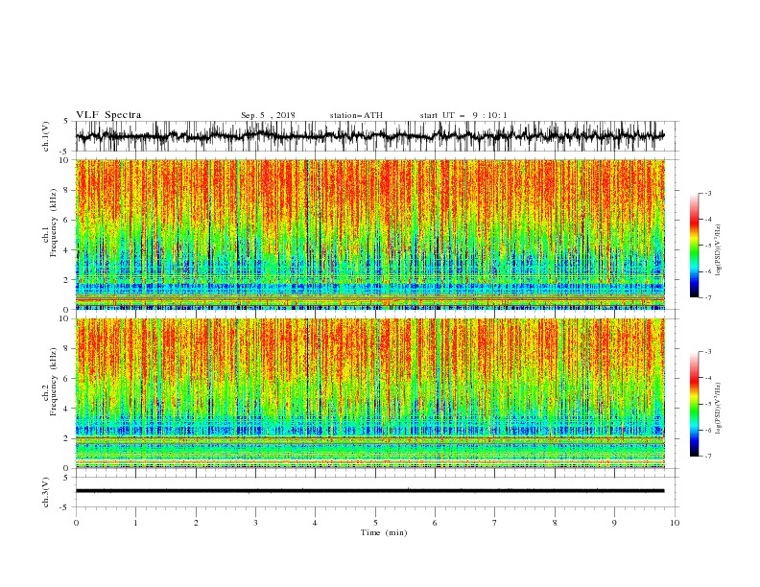The image size is (760, 587).
Task: Select the date text "Sep. 5 , 2018"
Action: click(x=268, y=115)
